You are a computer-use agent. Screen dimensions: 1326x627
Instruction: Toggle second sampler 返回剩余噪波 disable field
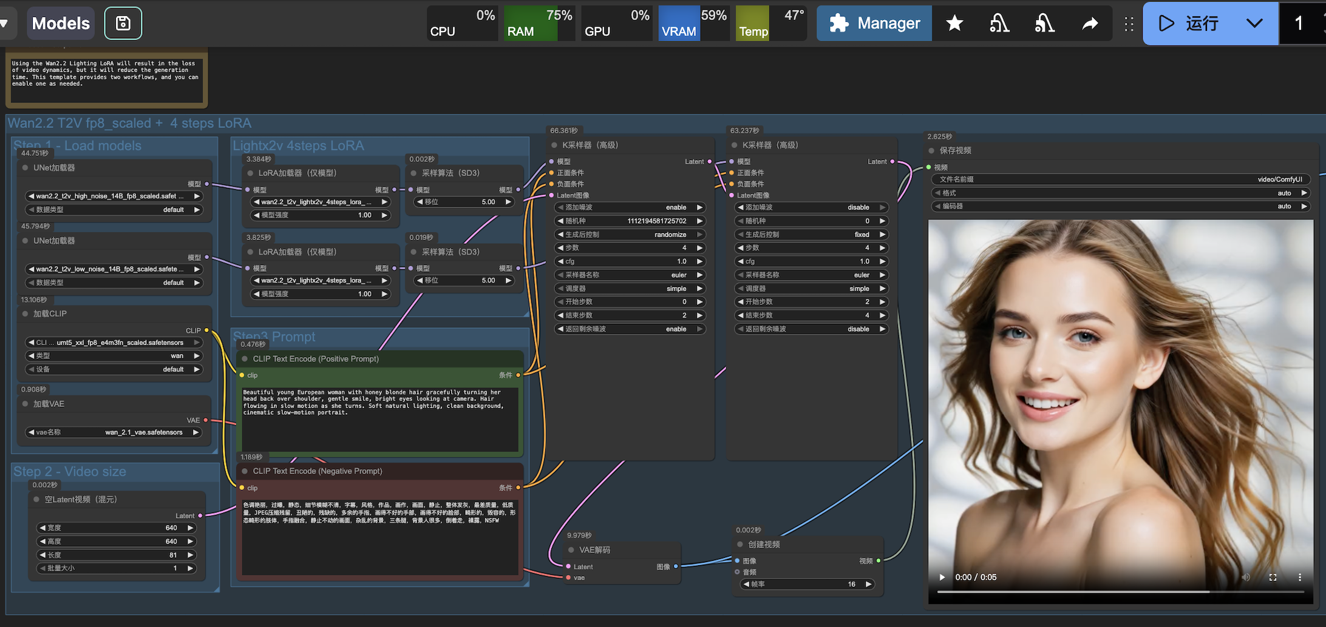(812, 329)
